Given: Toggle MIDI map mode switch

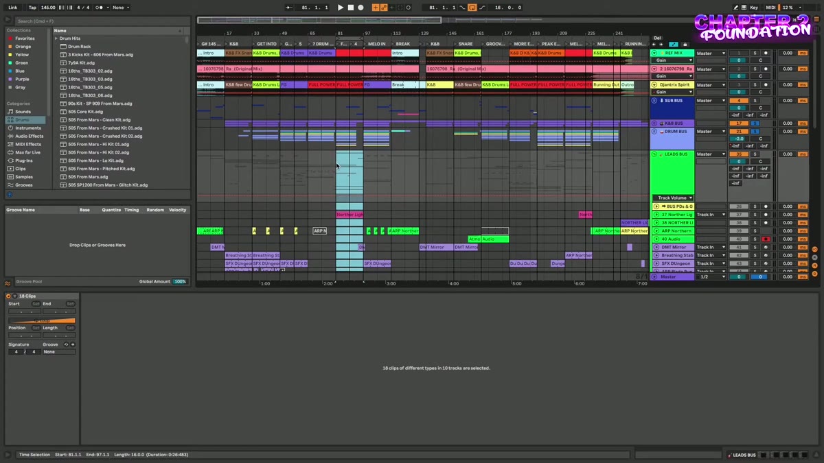Looking at the screenshot, I should click(770, 8).
